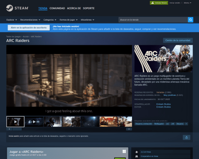Click the Variadas recent reviews link
199x159 pixels.
(160, 92)
